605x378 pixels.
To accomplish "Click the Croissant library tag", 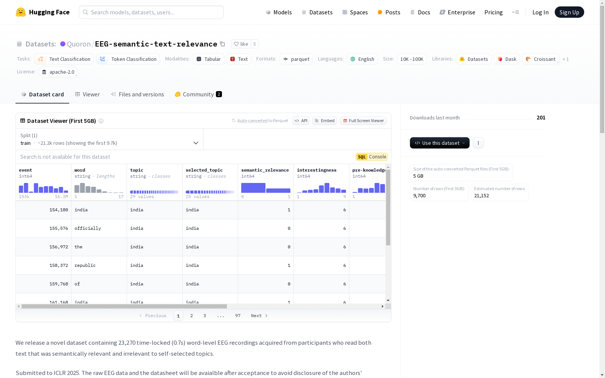I will [541, 59].
